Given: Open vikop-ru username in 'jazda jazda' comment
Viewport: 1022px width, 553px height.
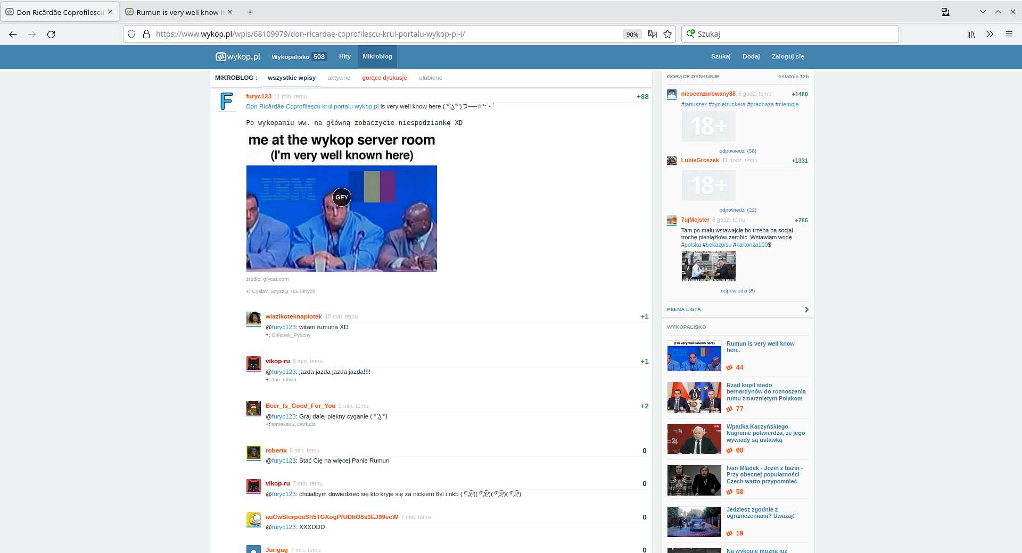Looking at the screenshot, I should [x=278, y=361].
